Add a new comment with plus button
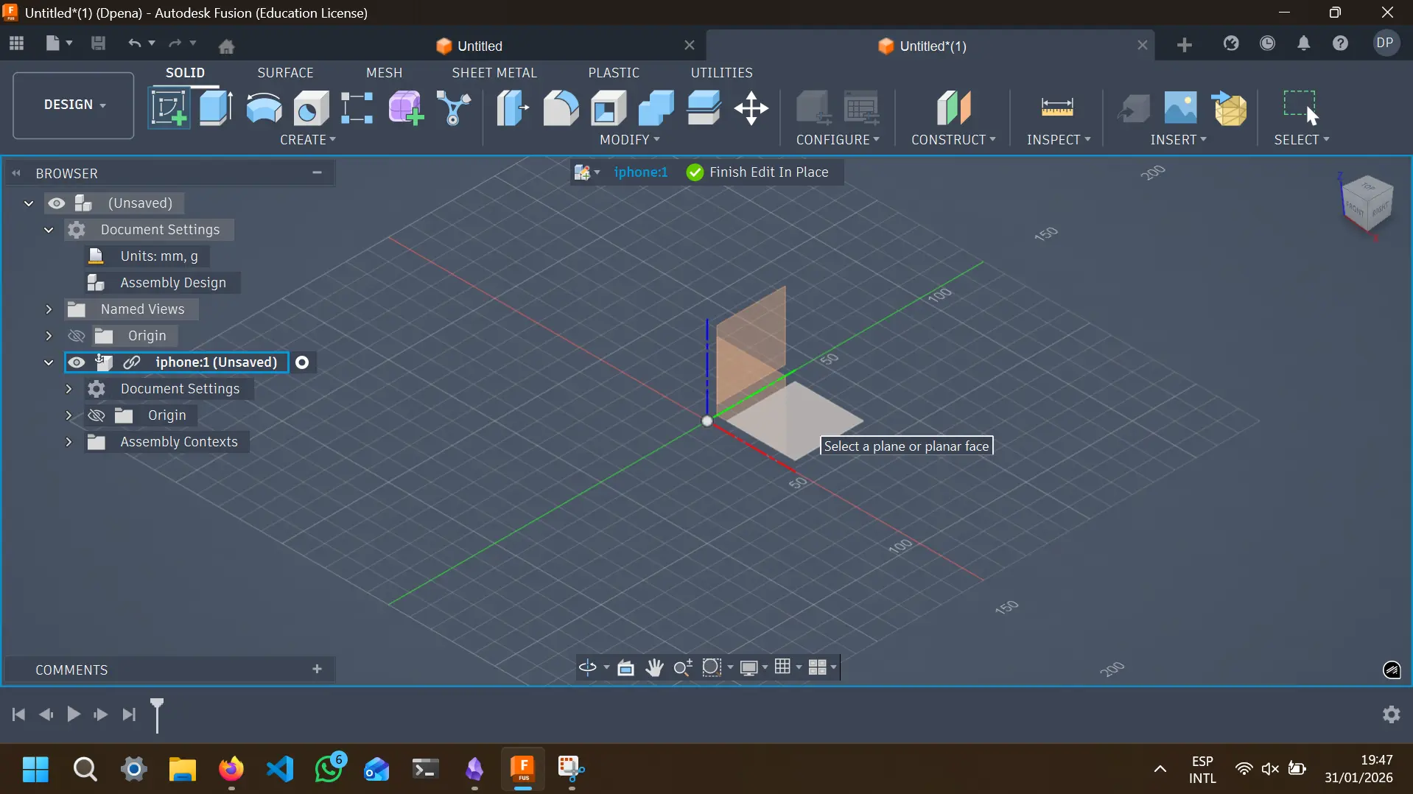1413x794 pixels. click(318, 670)
